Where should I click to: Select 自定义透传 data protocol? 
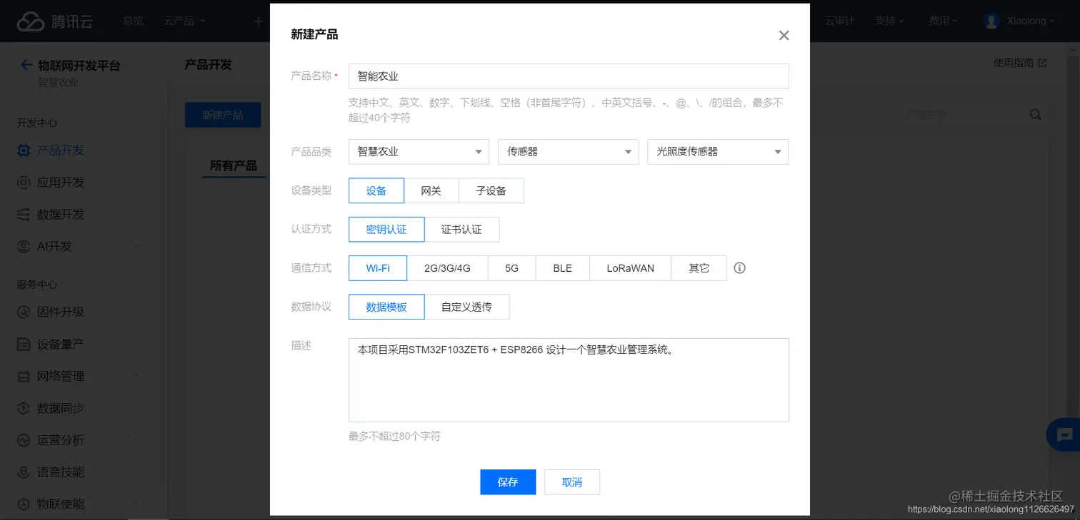click(x=466, y=307)
